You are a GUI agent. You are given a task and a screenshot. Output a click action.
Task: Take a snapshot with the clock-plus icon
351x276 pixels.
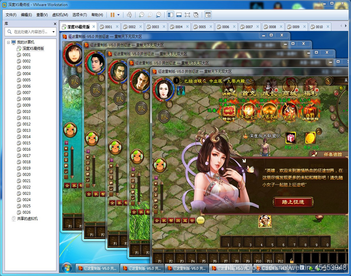141,15
